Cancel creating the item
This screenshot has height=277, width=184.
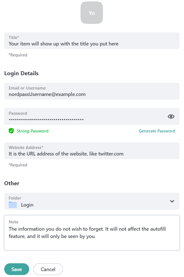(x=48, y=269)
